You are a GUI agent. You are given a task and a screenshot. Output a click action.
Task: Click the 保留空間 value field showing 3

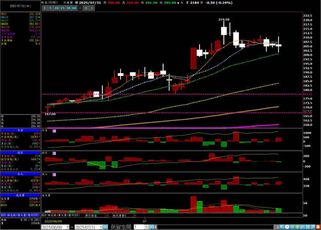tap(139, 227)
